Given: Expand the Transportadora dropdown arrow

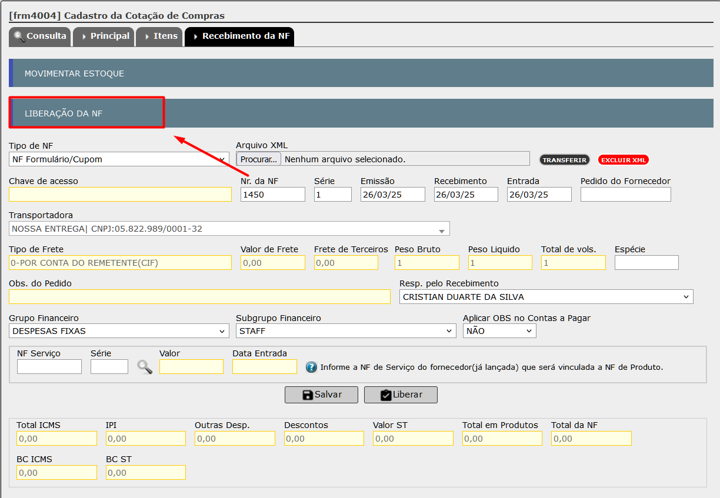Looking at the screenshot, I should pos(442,230).
